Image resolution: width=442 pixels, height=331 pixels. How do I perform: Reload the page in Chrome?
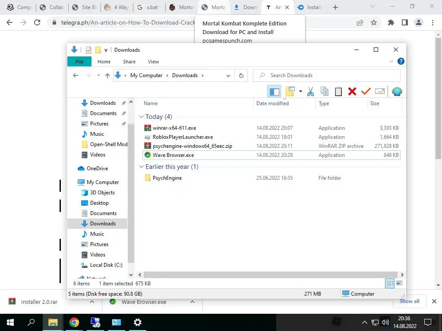click(37, 22)
